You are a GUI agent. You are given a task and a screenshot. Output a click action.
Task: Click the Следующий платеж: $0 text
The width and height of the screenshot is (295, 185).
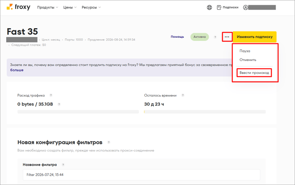click(29, 45)
